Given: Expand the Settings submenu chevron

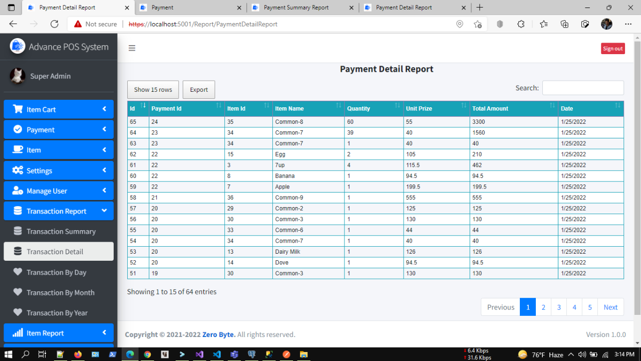Looking at the screenshot, I should tap(105, 170).
